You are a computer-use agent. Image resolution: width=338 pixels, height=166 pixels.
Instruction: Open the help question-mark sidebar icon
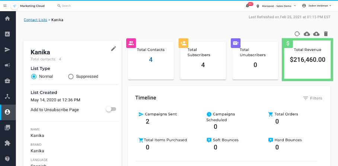tap(7, 159)
